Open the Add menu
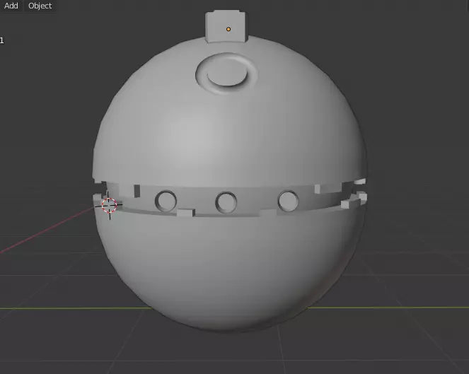Screen dimensions: 469x374 (11, 6)
